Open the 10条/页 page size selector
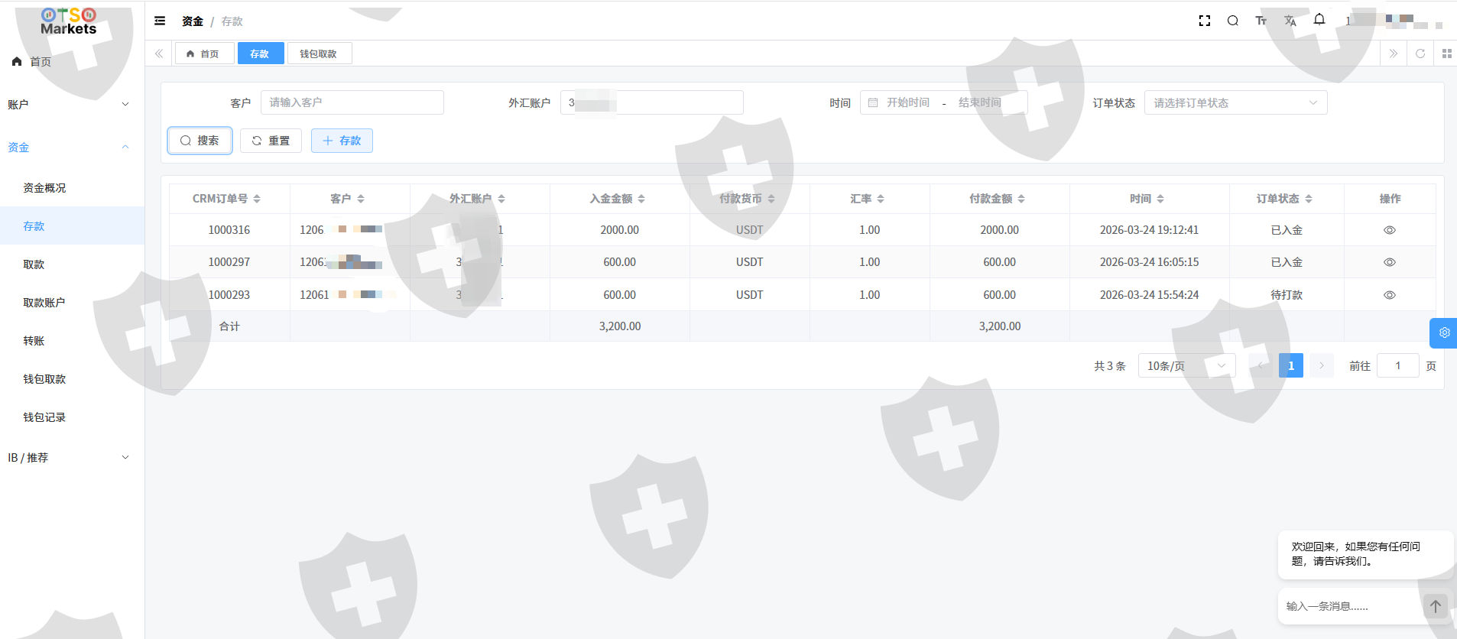The width and height of the screenshot is (1457, 639). (1186, 366)
